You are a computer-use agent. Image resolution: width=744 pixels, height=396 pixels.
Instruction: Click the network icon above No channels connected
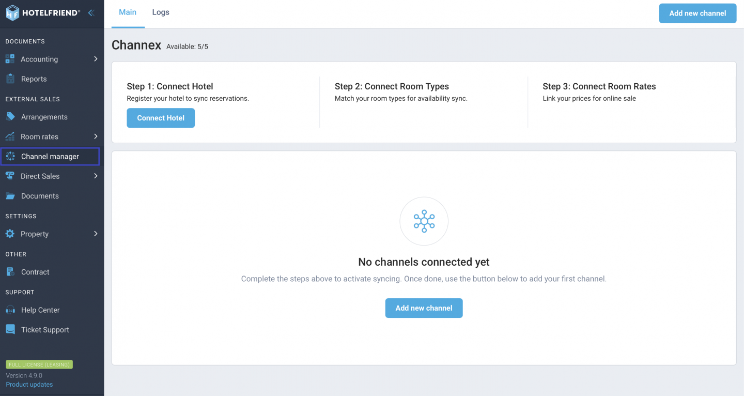[424, 221]
